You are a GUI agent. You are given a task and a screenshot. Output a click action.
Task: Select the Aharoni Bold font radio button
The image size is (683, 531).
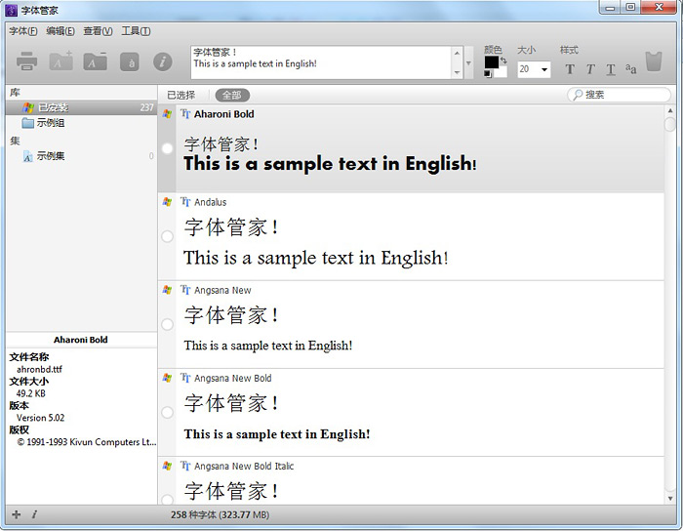point(167,148)
